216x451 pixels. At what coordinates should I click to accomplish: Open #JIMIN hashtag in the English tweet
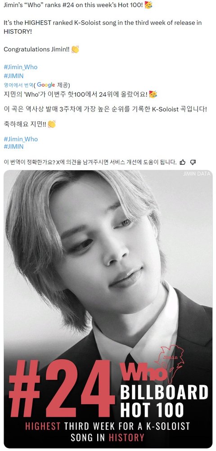(x=13, y=76)
